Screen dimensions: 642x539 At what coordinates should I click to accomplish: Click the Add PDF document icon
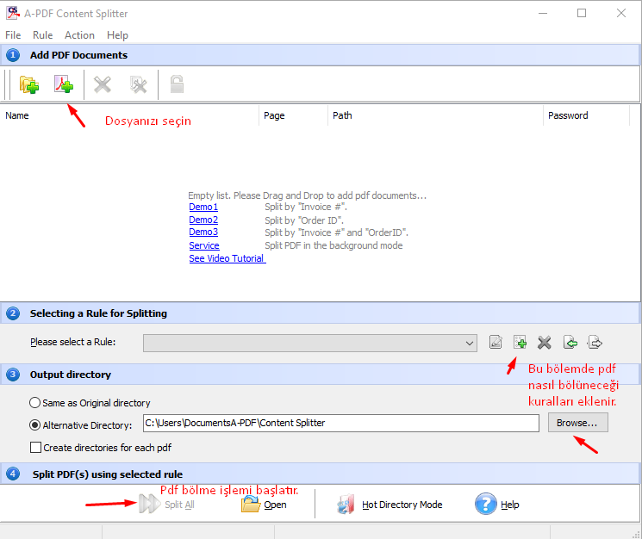64,84
